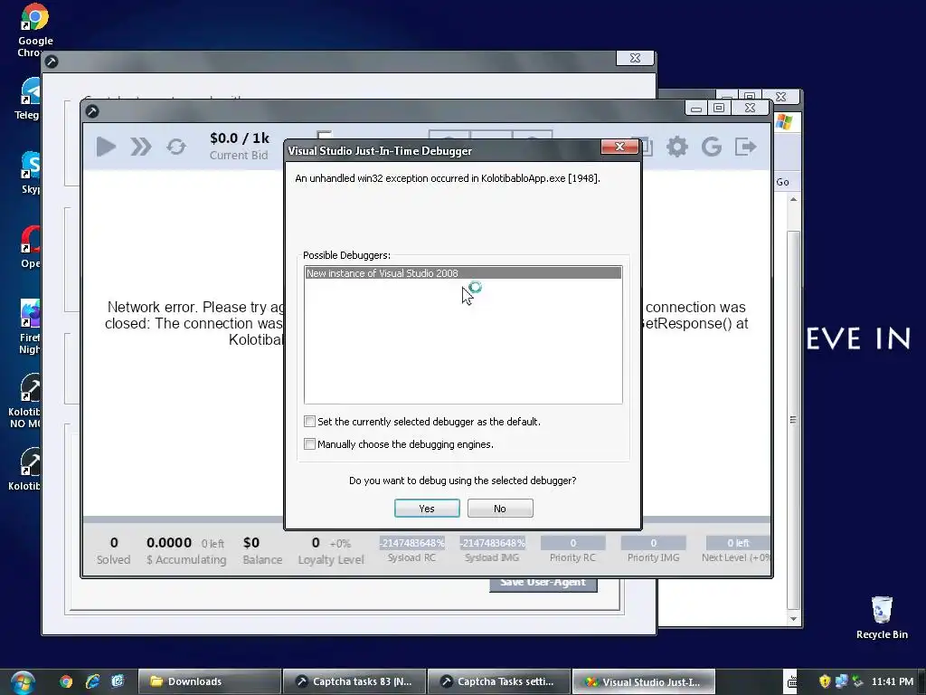The width and height of the screenshot is (926, 695).
Task: Click the fast-forward skip icon
Action: point(140,147)
